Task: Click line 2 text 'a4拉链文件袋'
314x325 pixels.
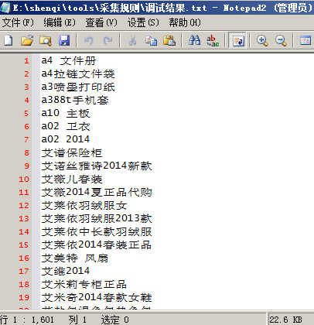Action: click(78, 74)
